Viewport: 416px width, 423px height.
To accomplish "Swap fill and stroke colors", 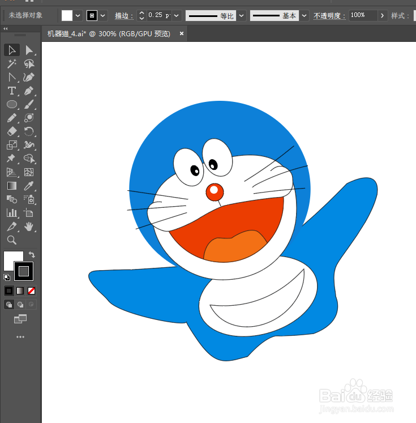I will (x=32, y=254).
